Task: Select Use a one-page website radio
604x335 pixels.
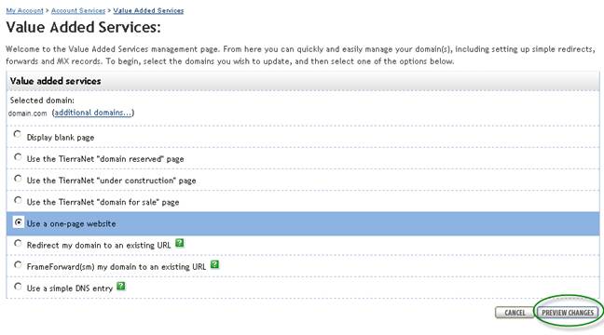Action: [18, 222]
